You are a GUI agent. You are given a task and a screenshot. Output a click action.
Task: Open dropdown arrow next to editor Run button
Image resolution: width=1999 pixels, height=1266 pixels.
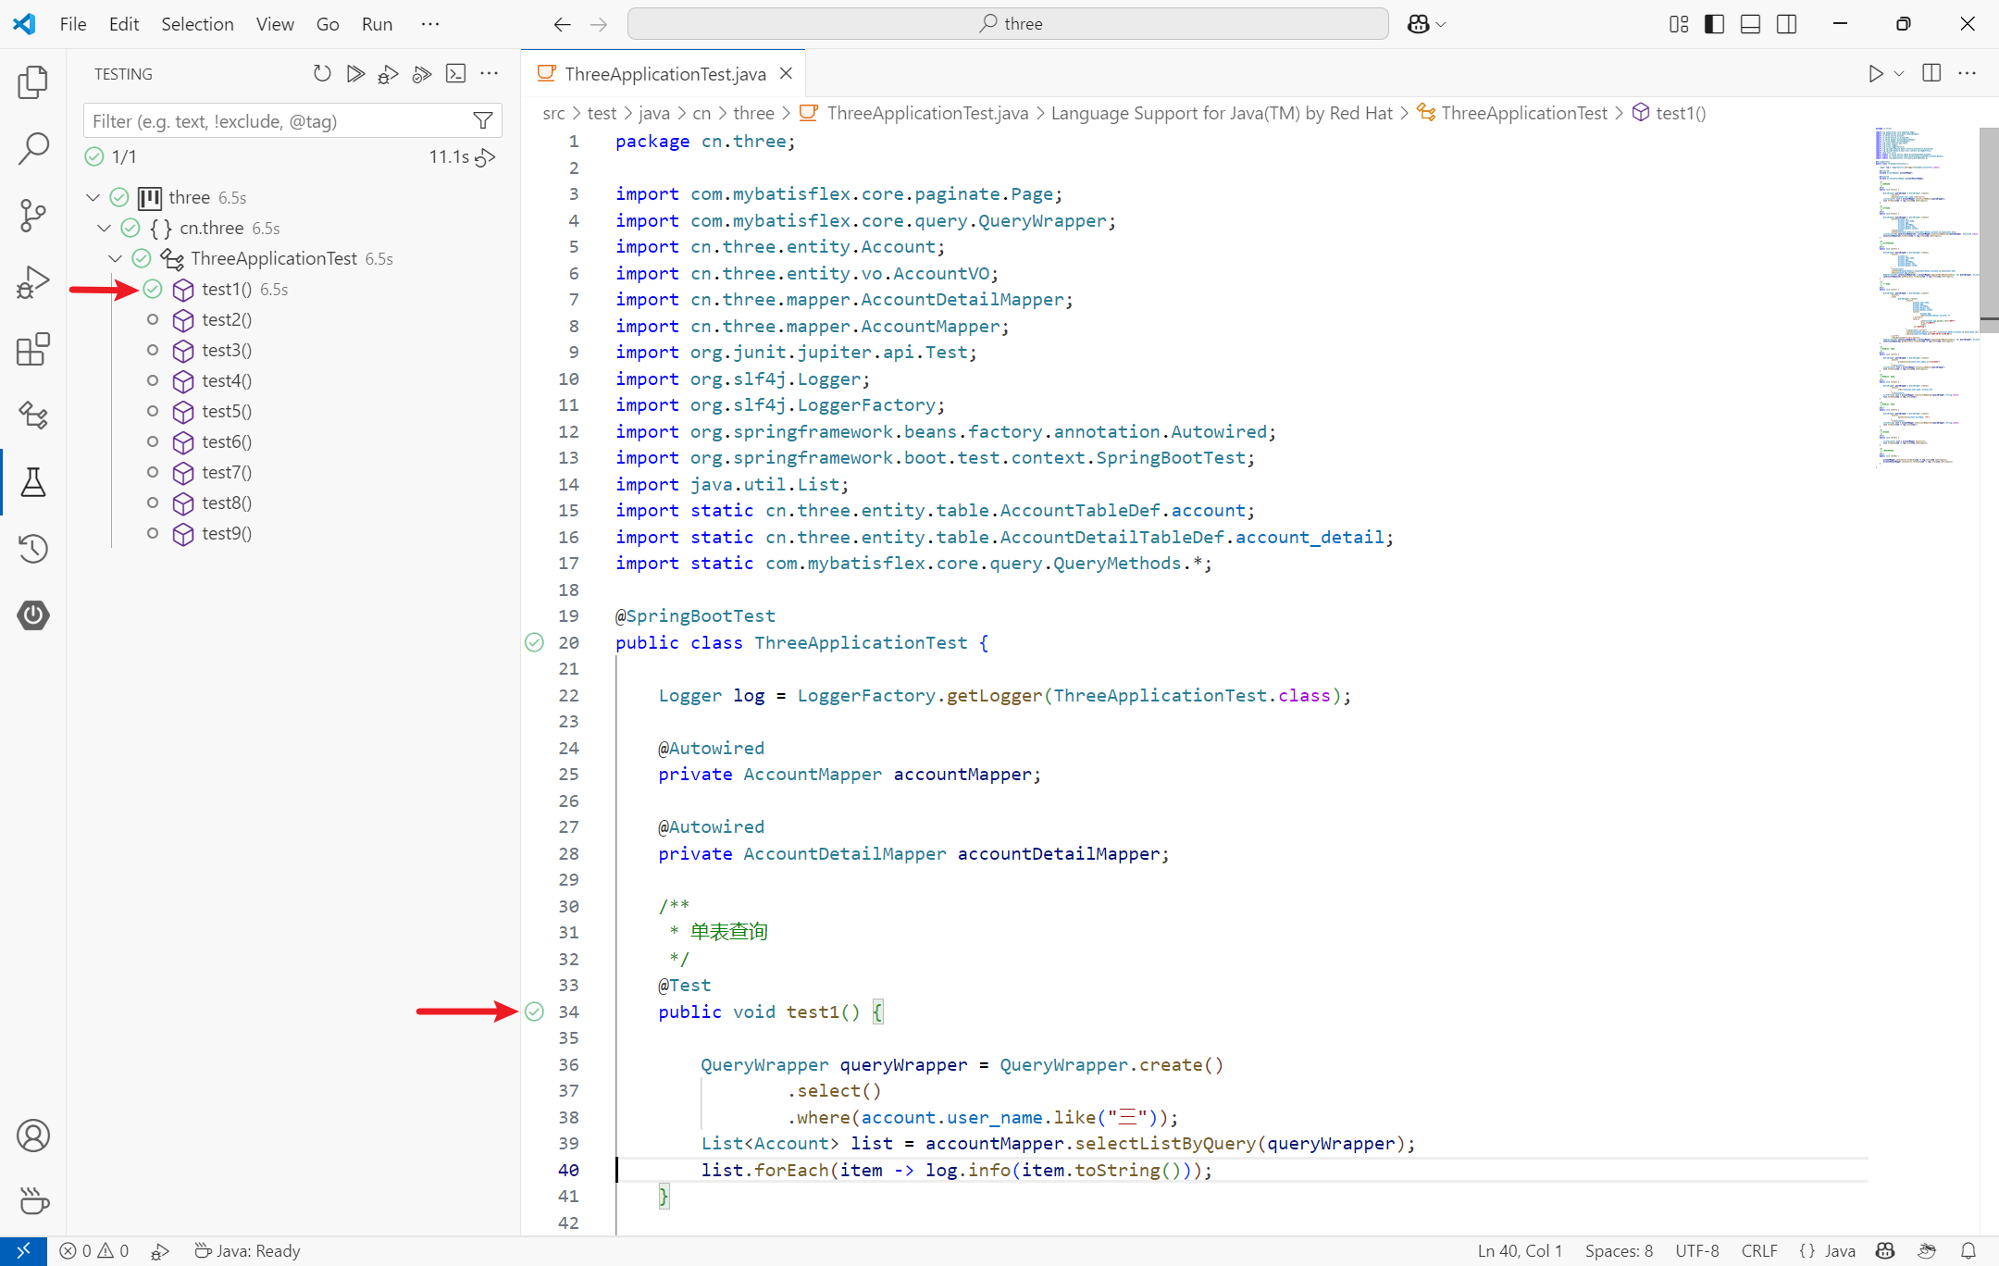1899,74
